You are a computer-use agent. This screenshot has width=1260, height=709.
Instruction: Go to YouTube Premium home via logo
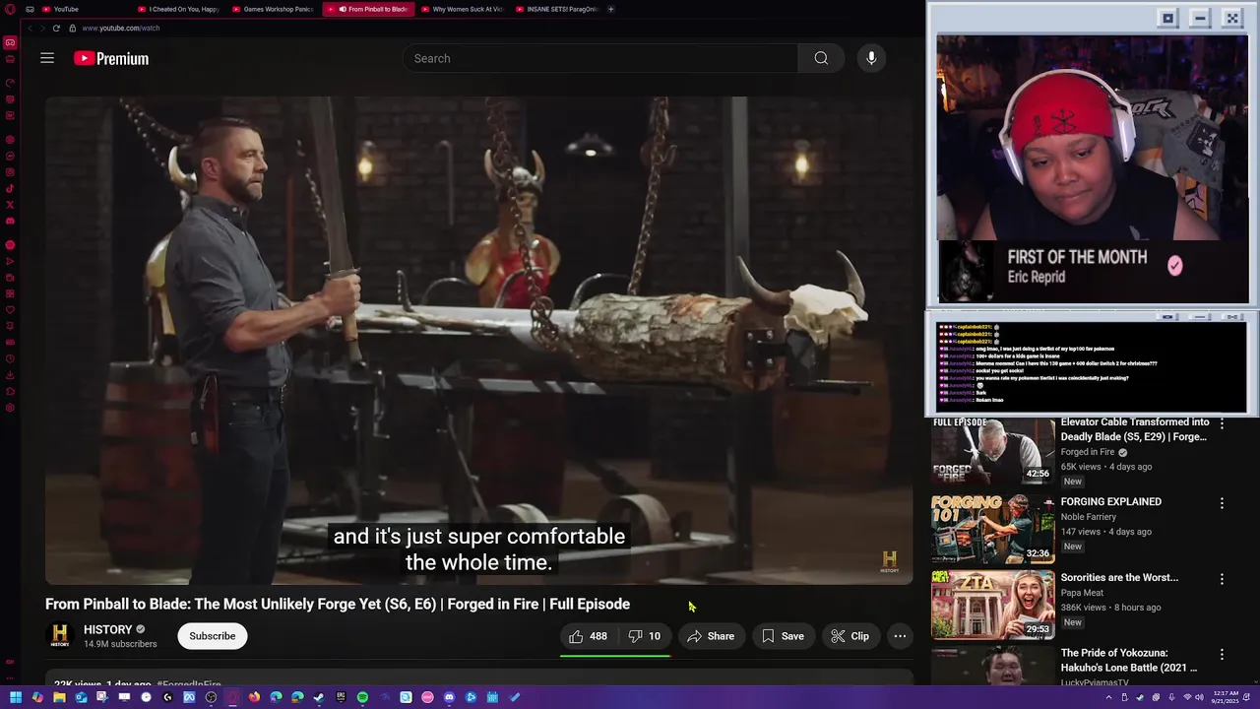pyautogui.click(x=111, y=59)
